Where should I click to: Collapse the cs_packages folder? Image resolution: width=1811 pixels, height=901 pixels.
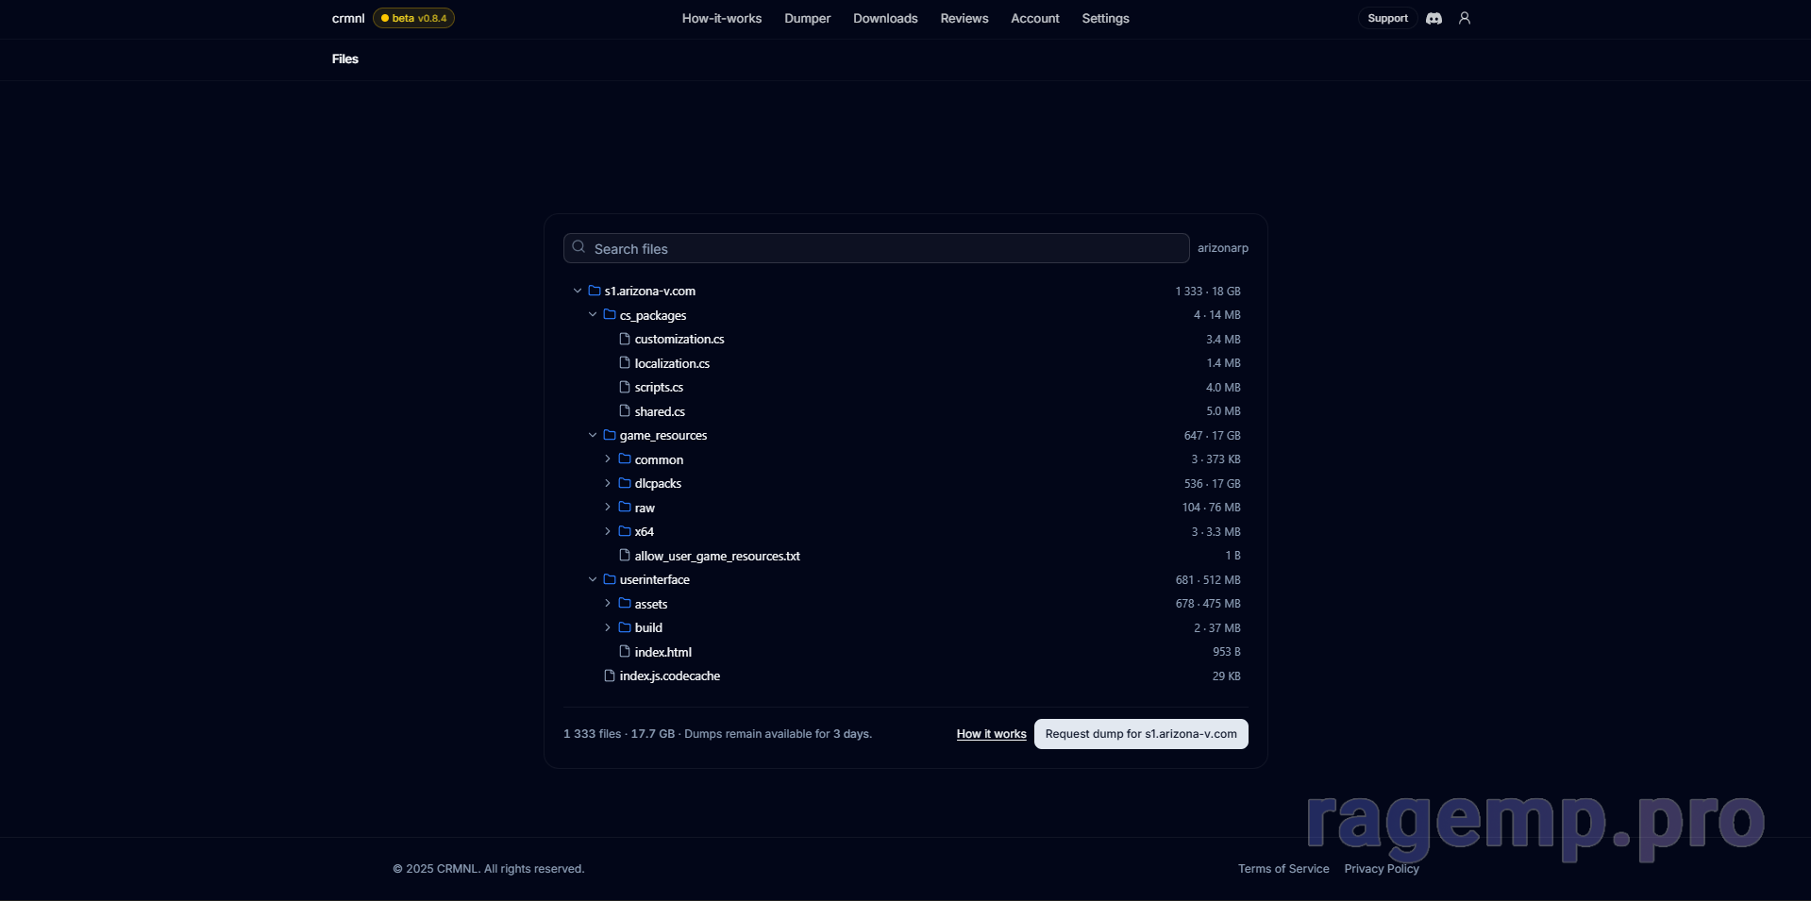[x=593, y=315]
